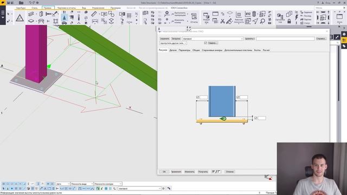This screenshot has height=195, width=347.
Task: Open the Болты tab in dialog
Action: (x=258, y=50)
